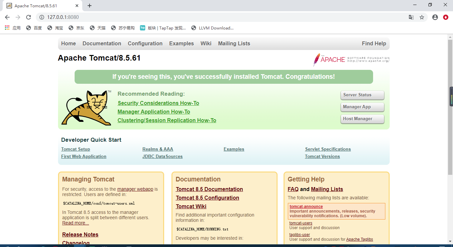Open a new browser tab
The image size is (453, 247).
coord(90,6)
